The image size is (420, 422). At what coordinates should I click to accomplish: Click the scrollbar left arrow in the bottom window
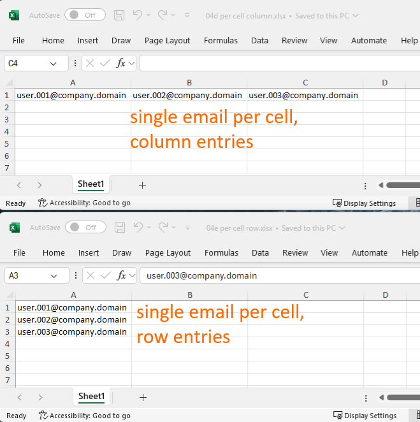(x=381, y=397)
